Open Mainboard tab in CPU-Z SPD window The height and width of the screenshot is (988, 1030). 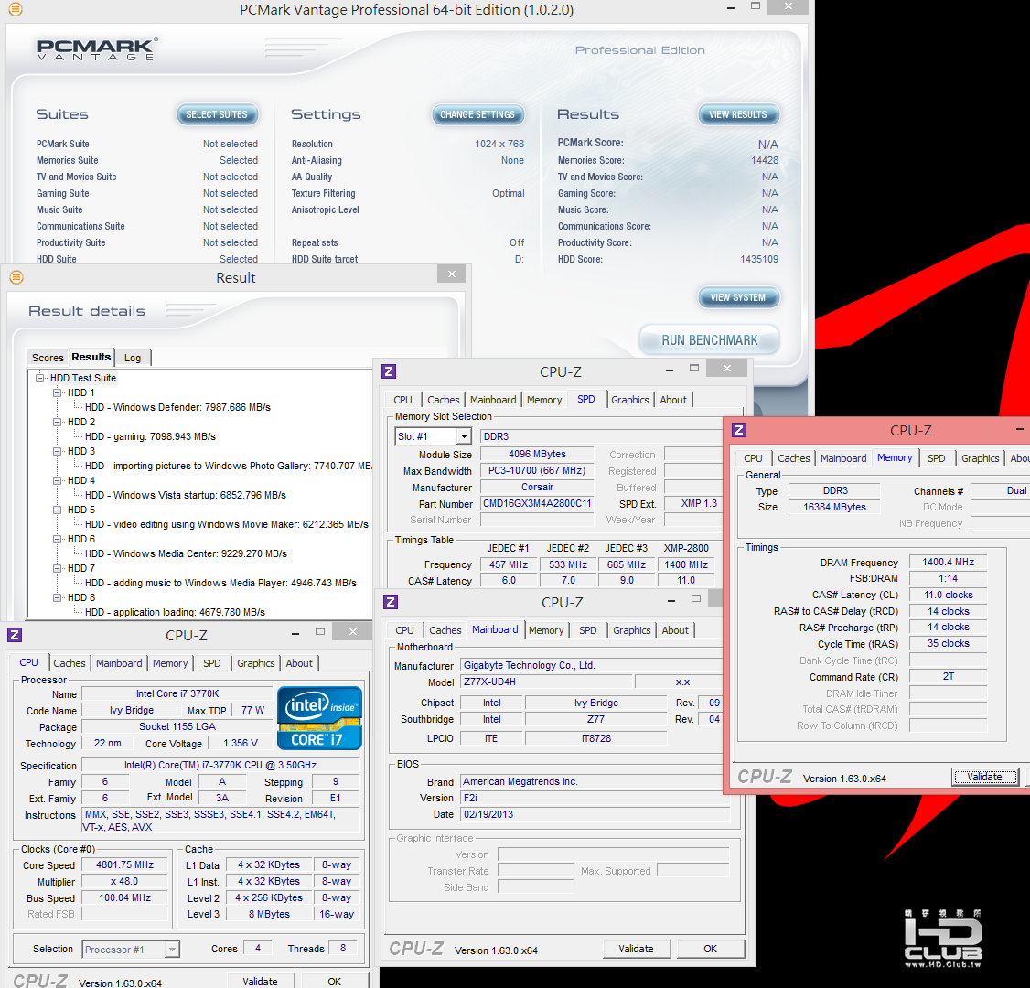tap(493, 400)
